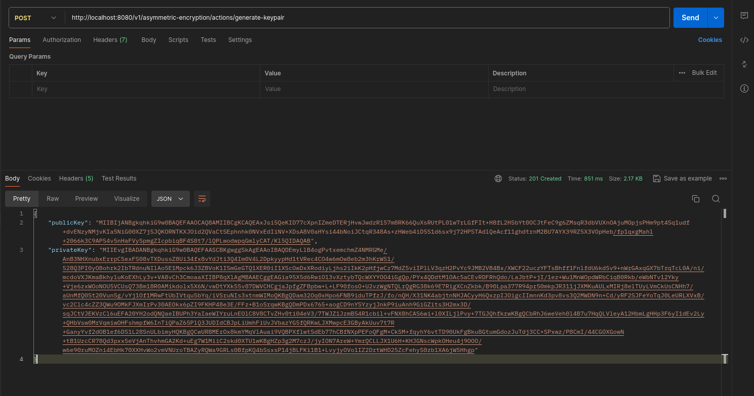This screenshot has width=754, height=396.
Task: Copy the response body with copy icon
Action: click(696, 199)
